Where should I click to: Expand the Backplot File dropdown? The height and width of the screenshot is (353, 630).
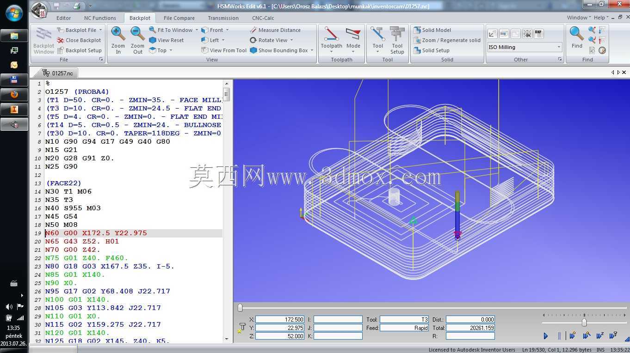100,30
